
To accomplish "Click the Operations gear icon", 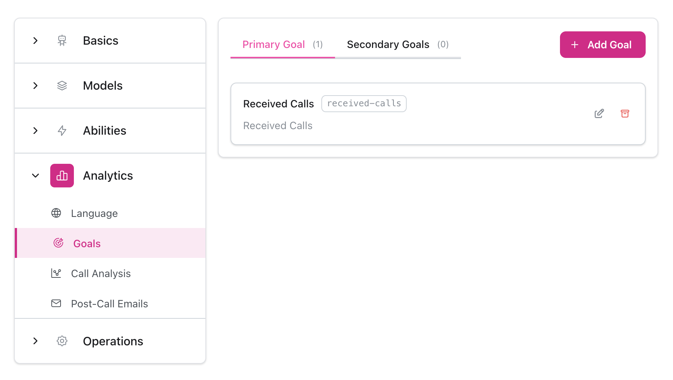I will point(62,341).
